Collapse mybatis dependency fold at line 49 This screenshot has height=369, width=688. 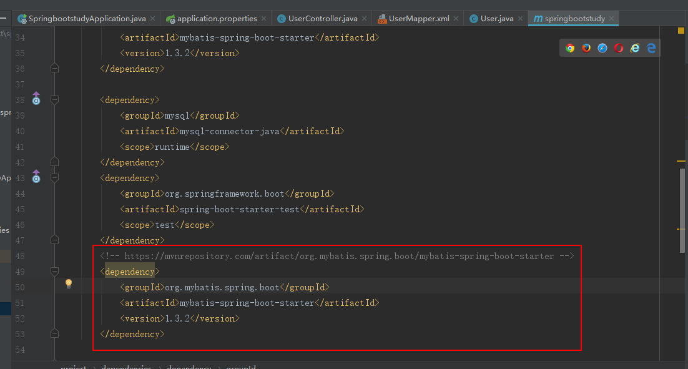tap(54, 271)
